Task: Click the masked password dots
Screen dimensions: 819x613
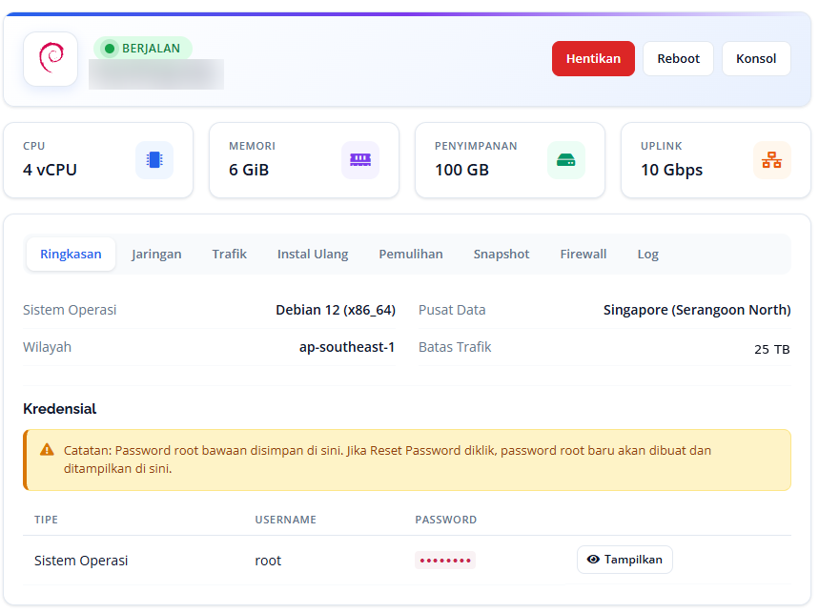Action: [445, 561]
